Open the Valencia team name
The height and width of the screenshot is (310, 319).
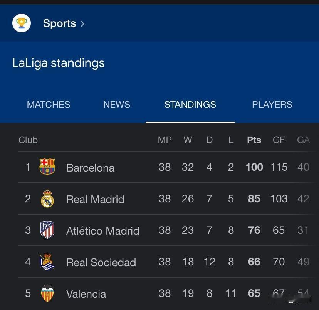86,294
